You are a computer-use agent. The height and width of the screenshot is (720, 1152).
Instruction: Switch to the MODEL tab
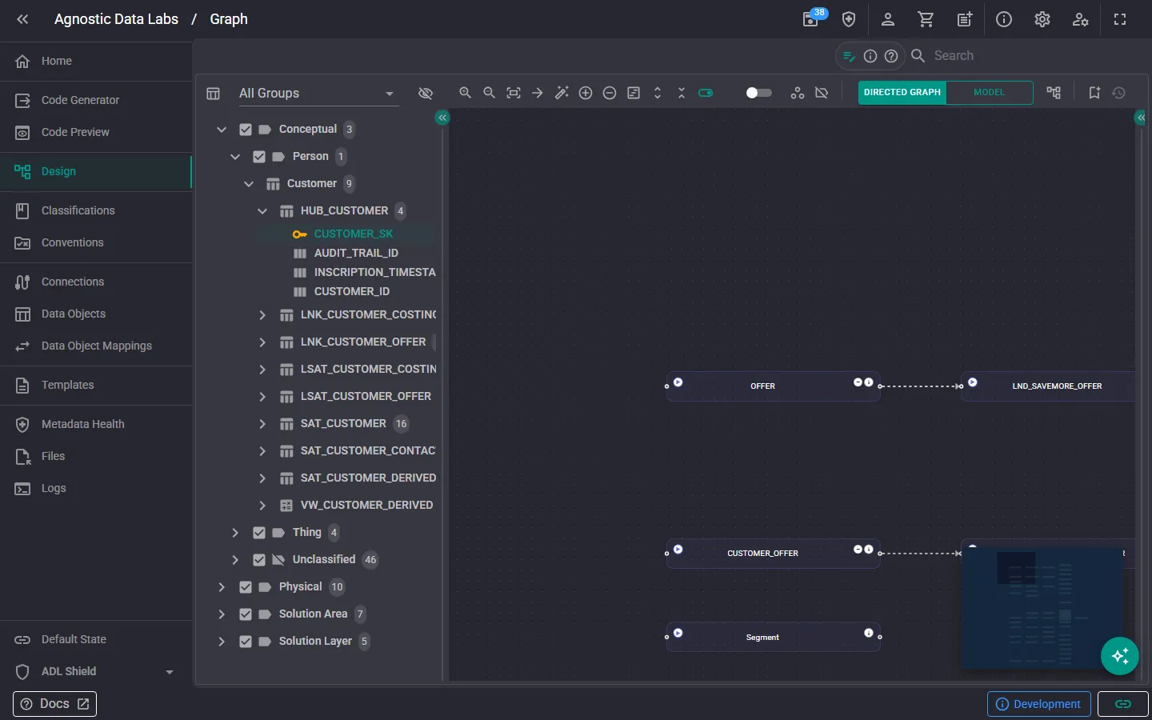pos(989,93)
